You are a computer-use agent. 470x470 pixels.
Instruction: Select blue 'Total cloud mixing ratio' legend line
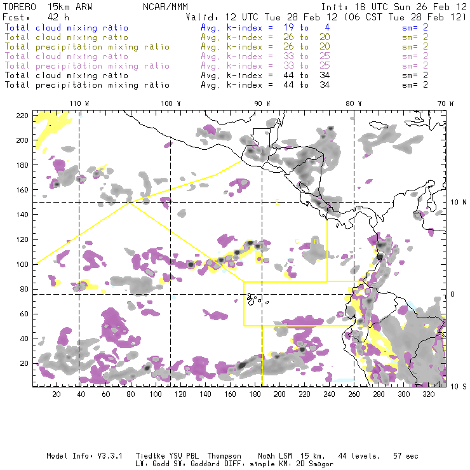(x=67, y=28)
